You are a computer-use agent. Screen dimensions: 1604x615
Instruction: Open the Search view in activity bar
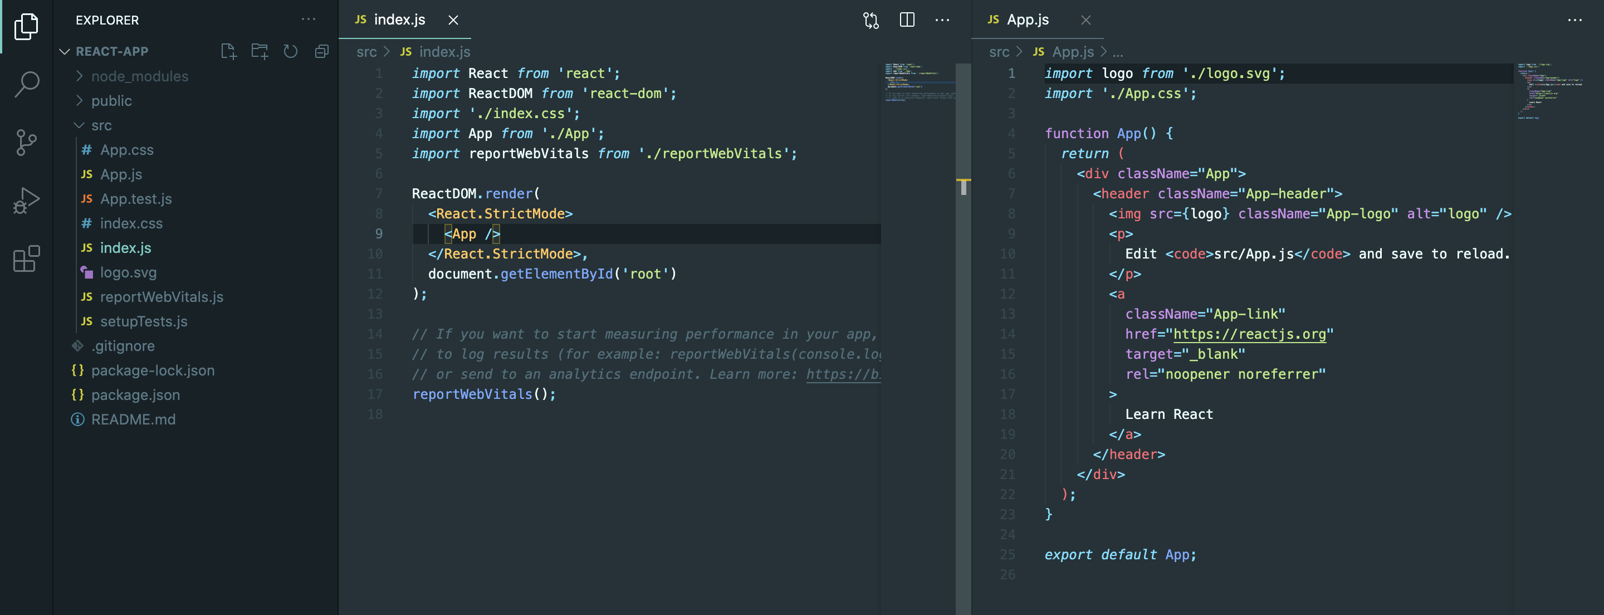click(26, 84)
